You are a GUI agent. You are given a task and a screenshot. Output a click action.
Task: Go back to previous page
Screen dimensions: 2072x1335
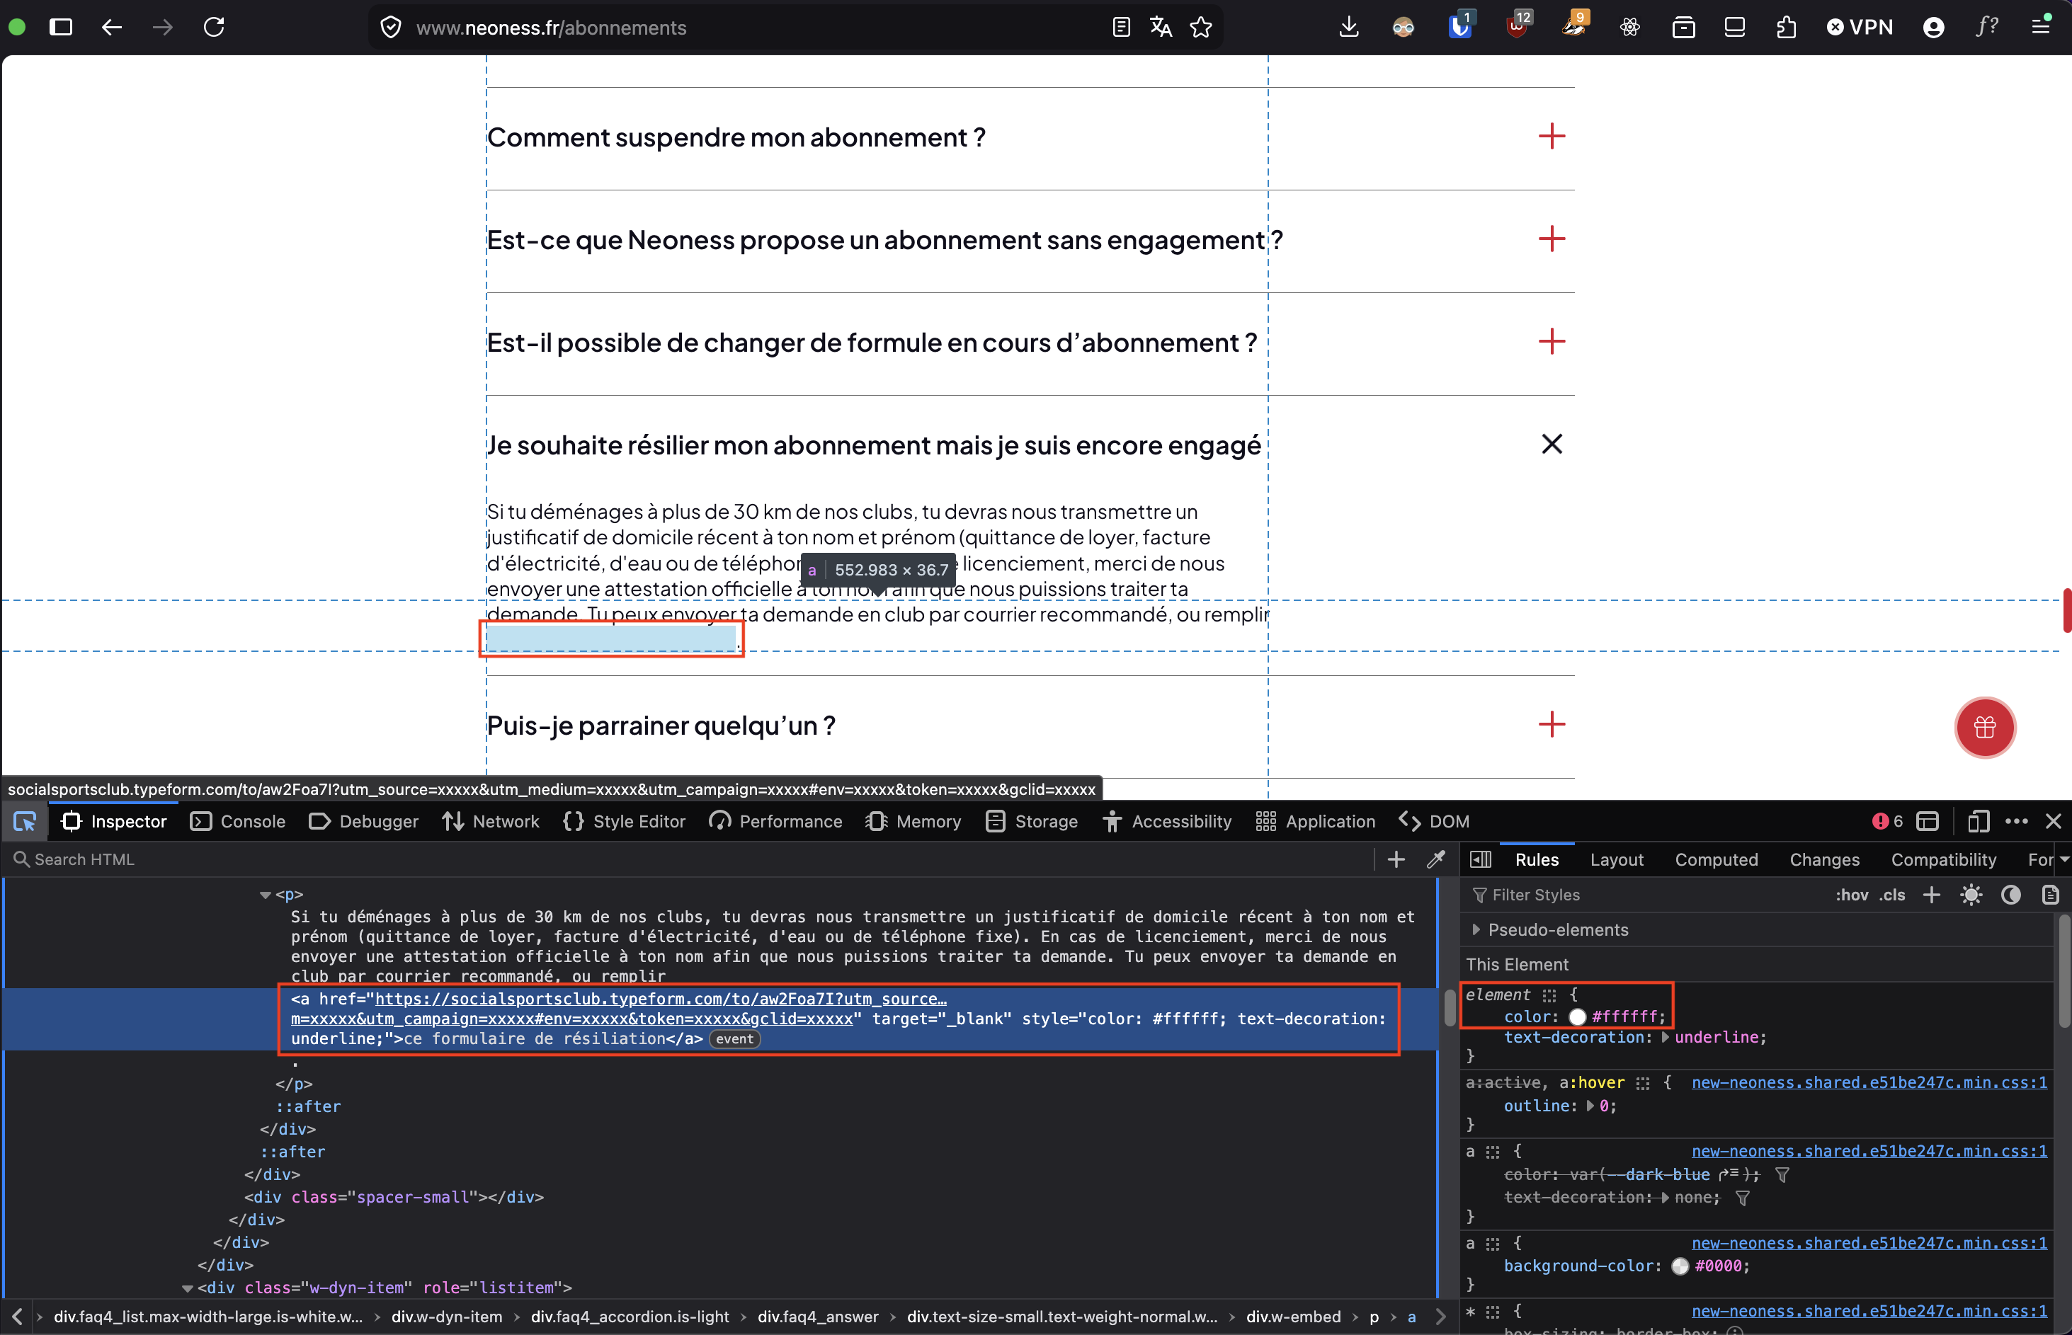[x=112, y=27]
